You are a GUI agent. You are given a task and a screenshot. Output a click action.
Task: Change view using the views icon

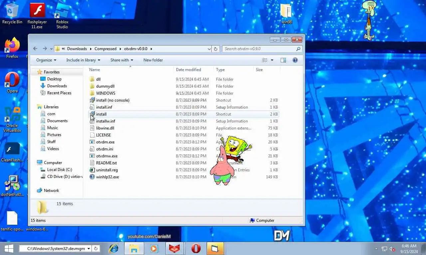[265, 60]
